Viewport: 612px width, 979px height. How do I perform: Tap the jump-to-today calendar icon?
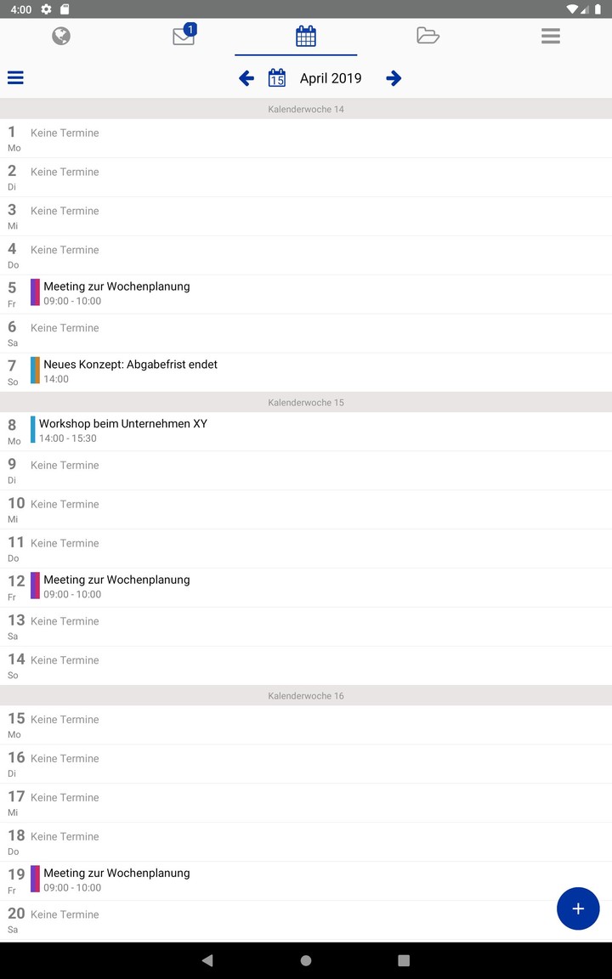277,78
